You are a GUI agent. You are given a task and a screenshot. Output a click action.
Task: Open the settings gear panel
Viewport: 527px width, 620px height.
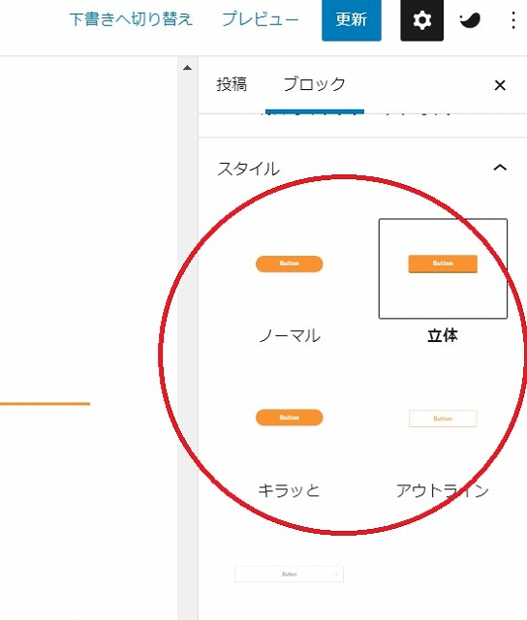[421, 19]
